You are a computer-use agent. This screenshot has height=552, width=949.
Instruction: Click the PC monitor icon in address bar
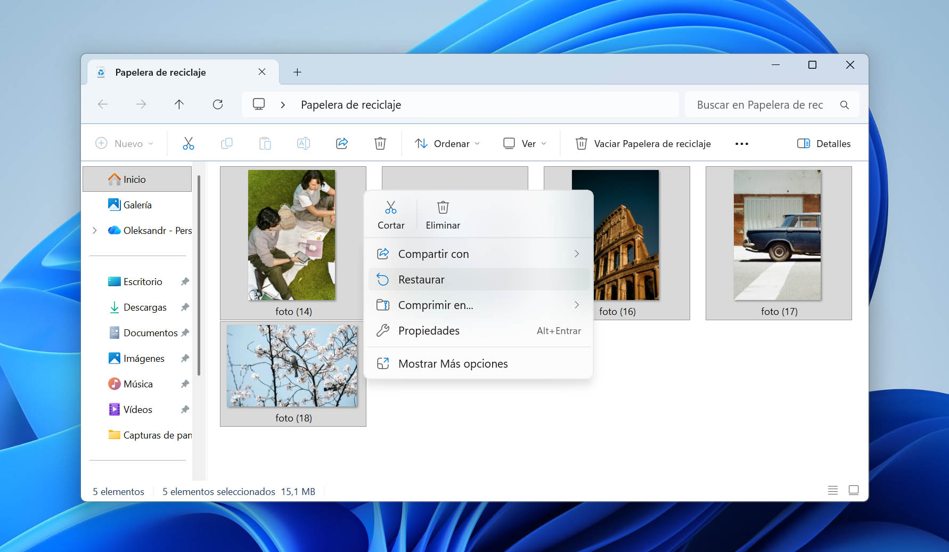pos(259,104)
